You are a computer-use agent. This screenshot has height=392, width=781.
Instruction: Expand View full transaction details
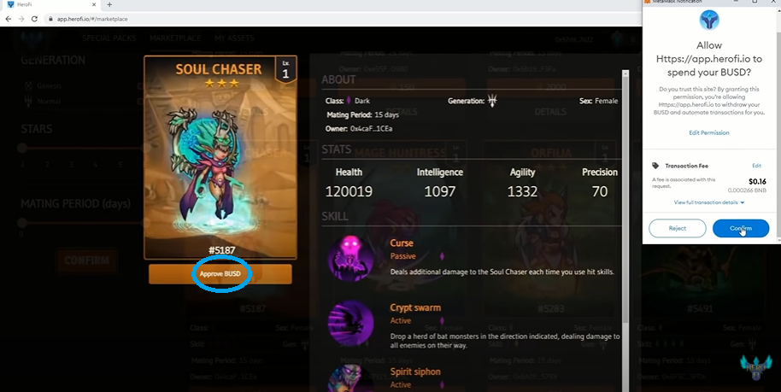tap(708, 202)
